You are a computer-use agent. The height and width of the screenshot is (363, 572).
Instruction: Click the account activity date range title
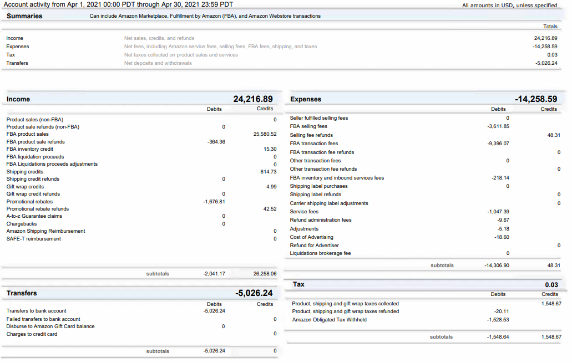point(118,4)
